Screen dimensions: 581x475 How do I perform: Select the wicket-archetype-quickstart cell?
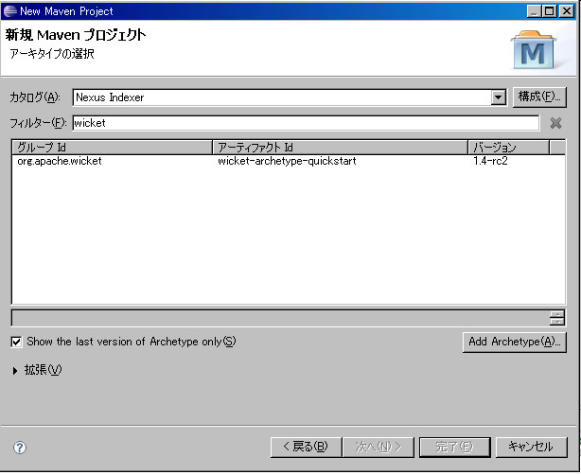(287, 161)
